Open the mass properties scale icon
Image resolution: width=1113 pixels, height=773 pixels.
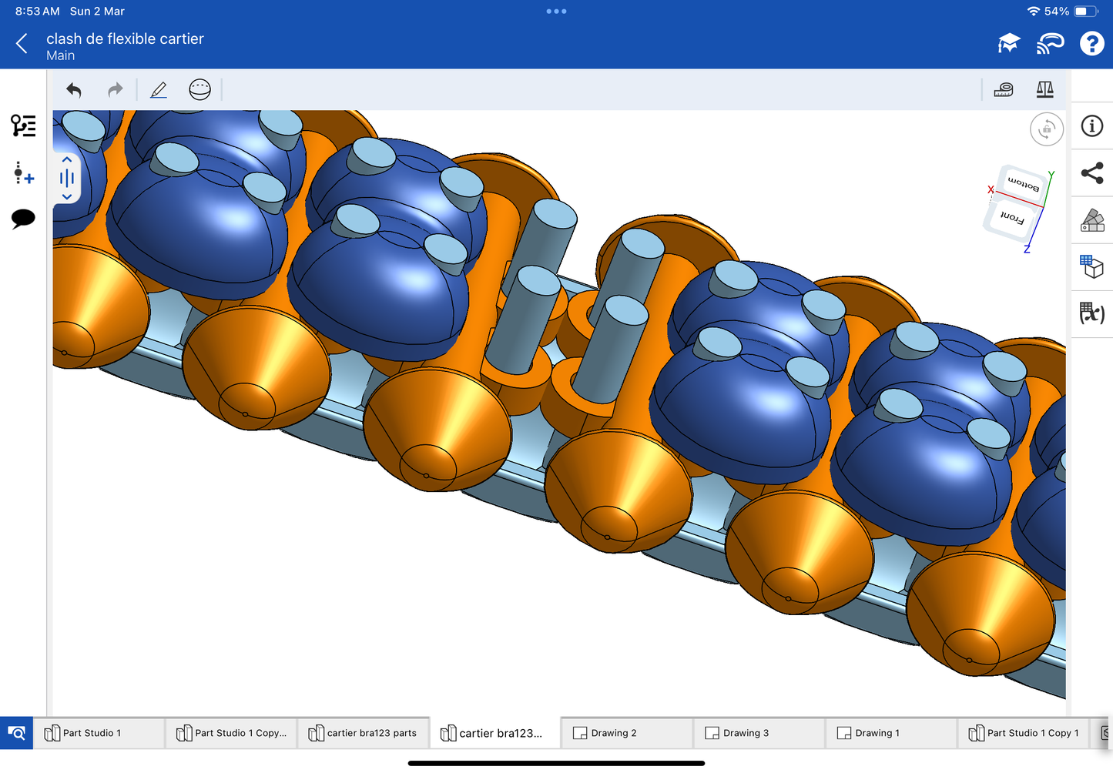(1044, 90)
